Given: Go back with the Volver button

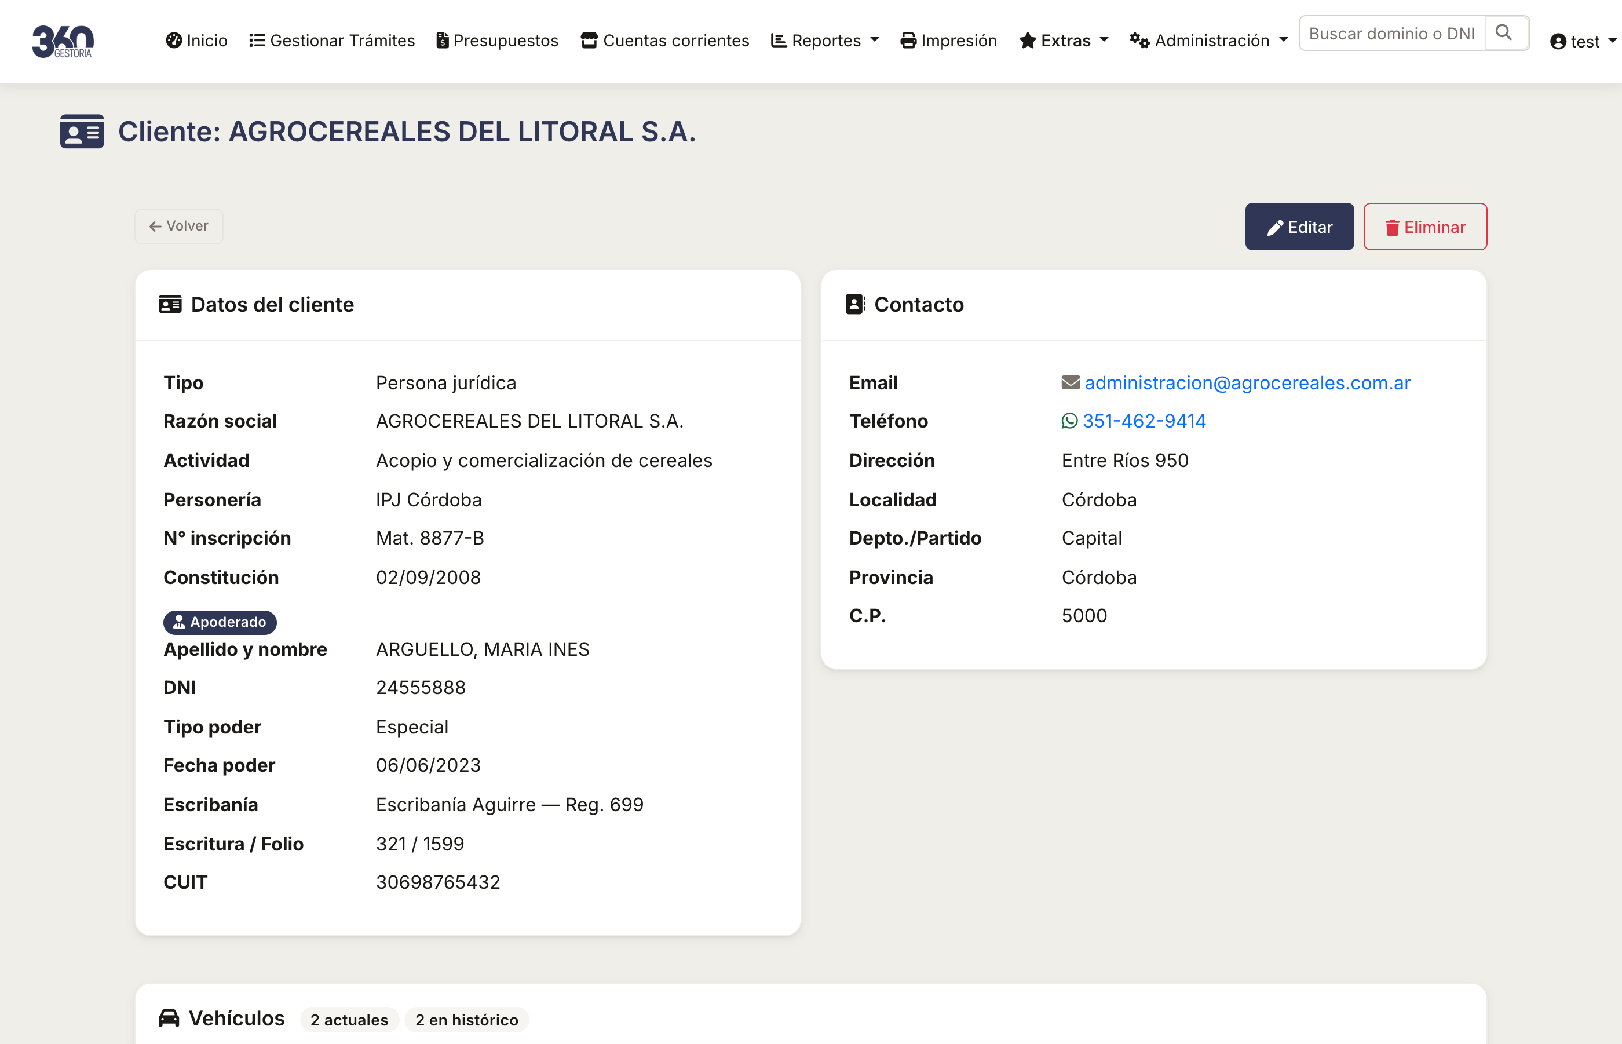Looking at the screenshot, I should pyautogui.click(x=179, y=226).
